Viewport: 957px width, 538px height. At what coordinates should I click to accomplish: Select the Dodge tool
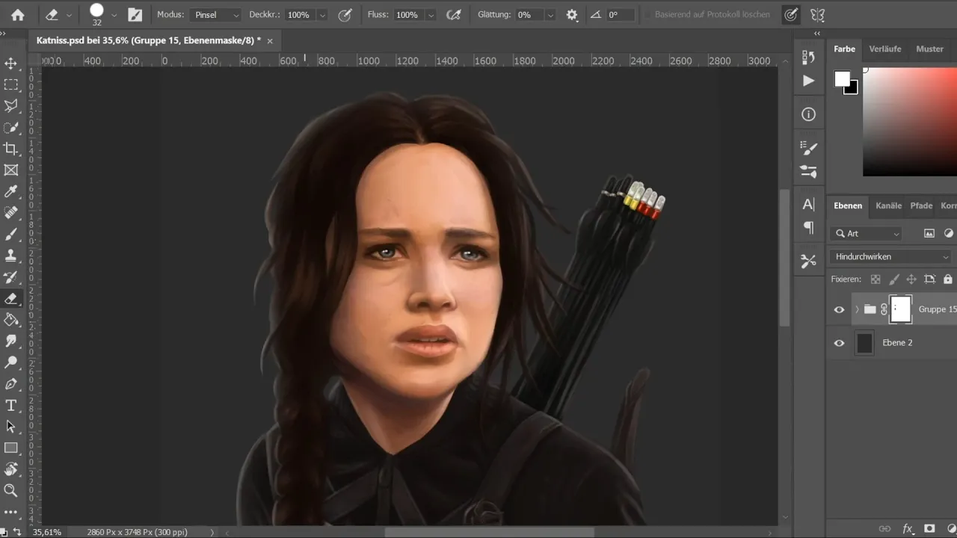click(x=11, y=362)
